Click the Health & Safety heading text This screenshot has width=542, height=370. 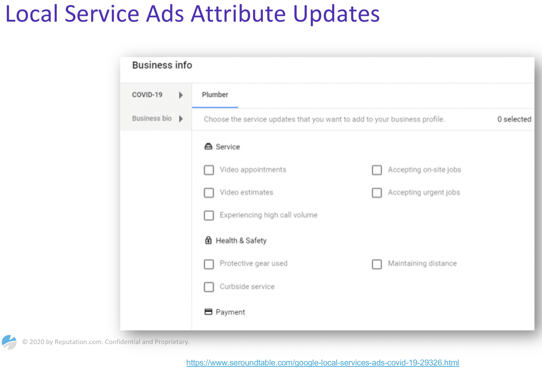click(x=241, y=241)
